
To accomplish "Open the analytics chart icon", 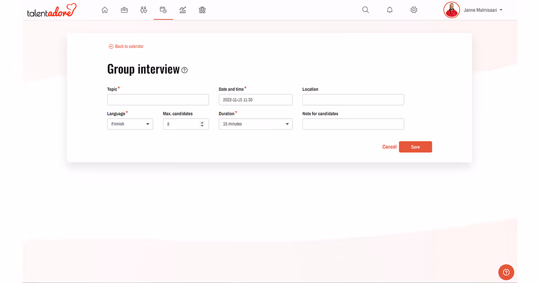I will (x=183, y=9).
